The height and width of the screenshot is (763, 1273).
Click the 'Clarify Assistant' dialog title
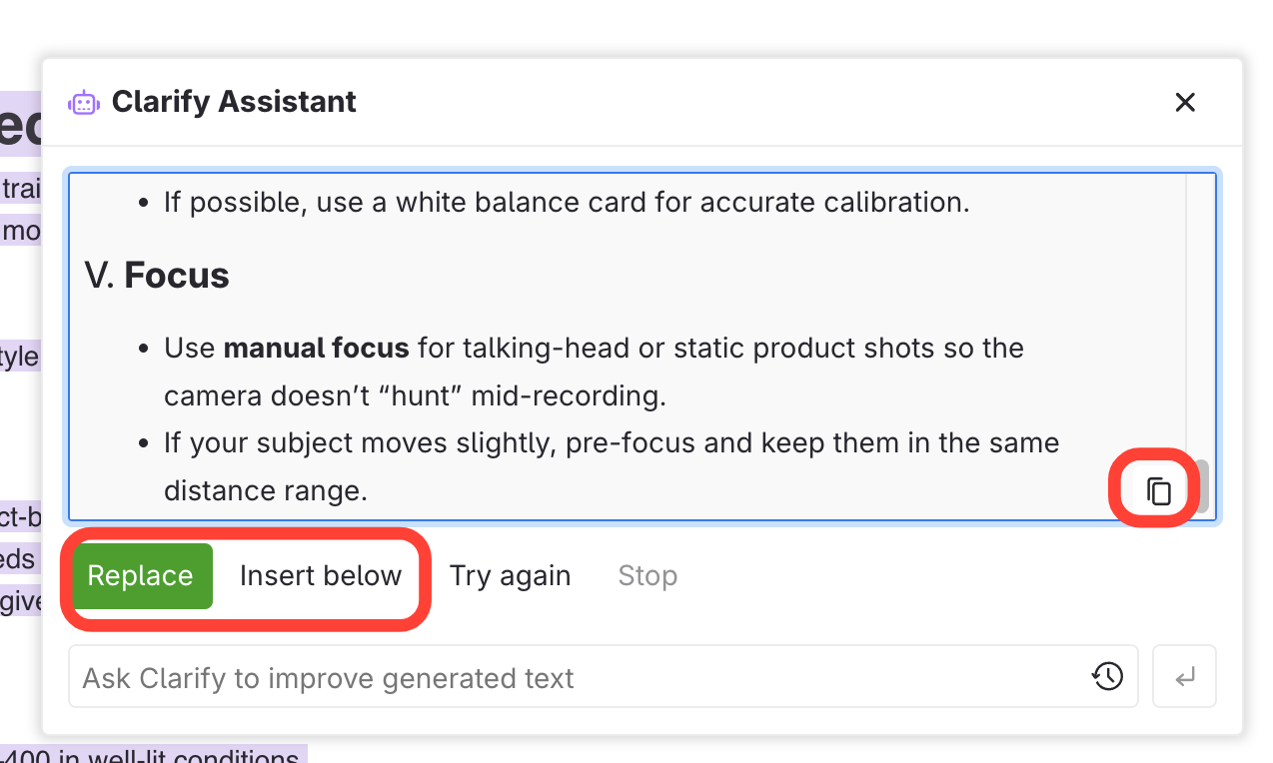234,102
